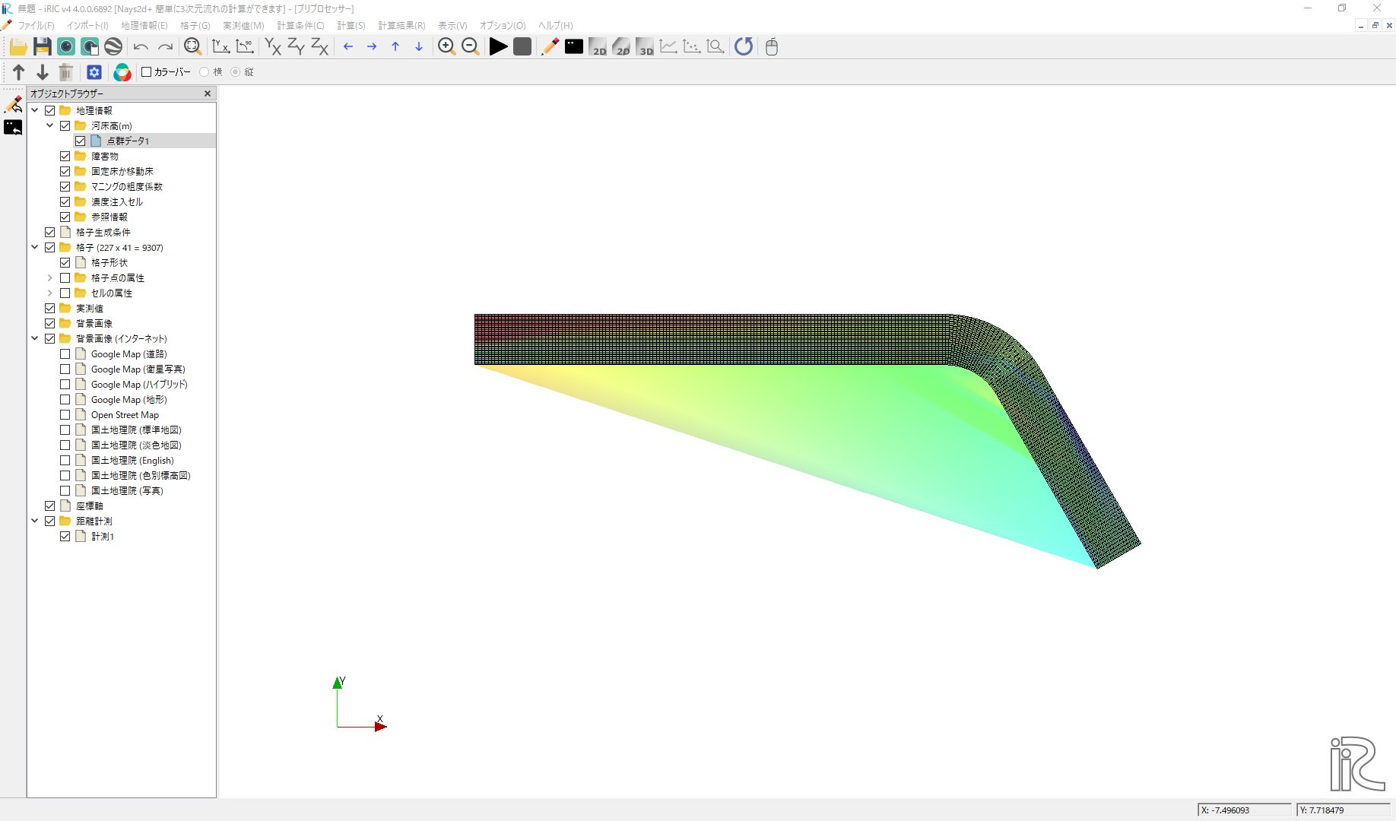The image size is (1396, 821).
Task: Start the solver with the Run play button
Action: tap(498, 47)
